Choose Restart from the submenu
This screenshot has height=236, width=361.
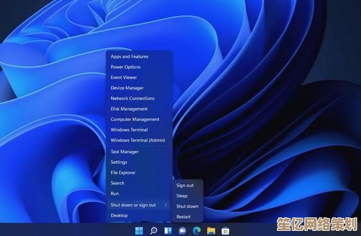tap(187, 217)
